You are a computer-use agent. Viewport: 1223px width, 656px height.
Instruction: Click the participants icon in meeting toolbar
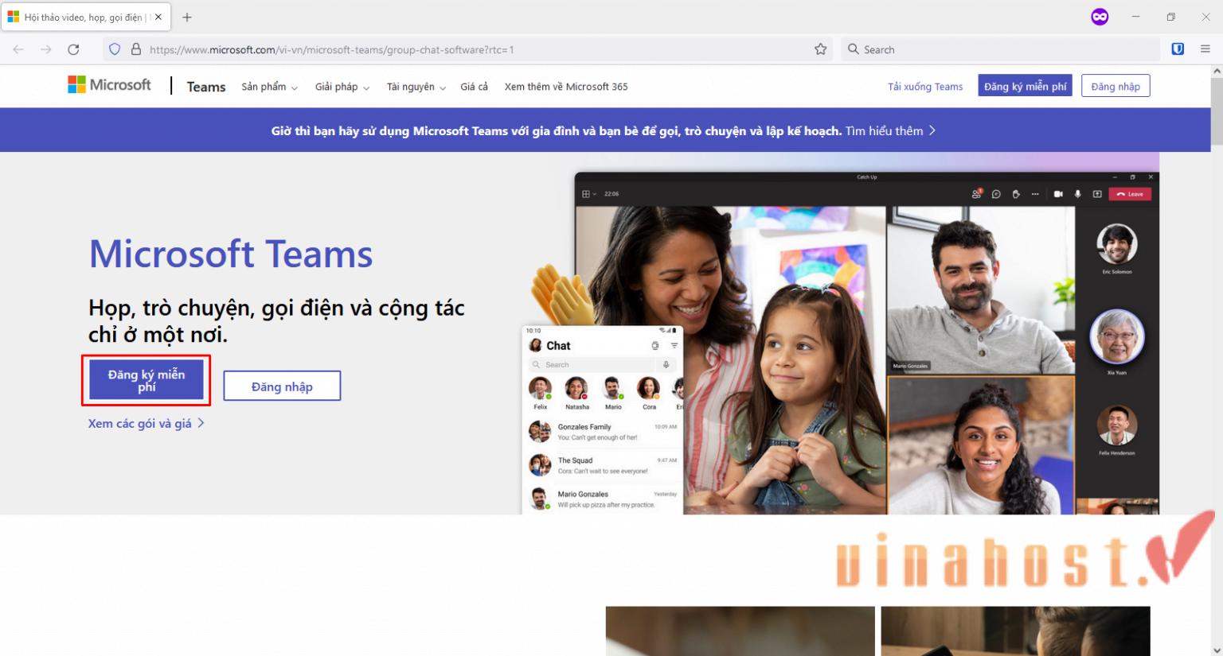pyautogui.click(x=977, y=194)
